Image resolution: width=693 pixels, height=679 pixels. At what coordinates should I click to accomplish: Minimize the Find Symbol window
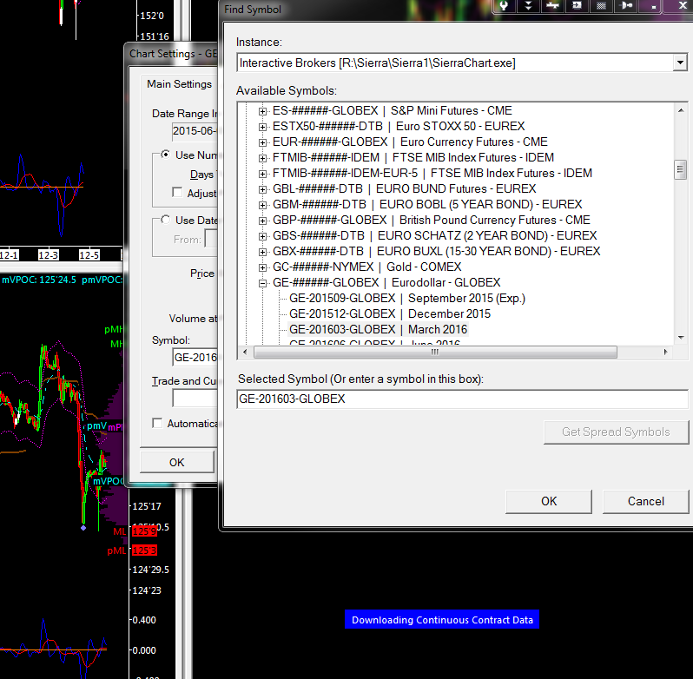(x=653, y=6)
